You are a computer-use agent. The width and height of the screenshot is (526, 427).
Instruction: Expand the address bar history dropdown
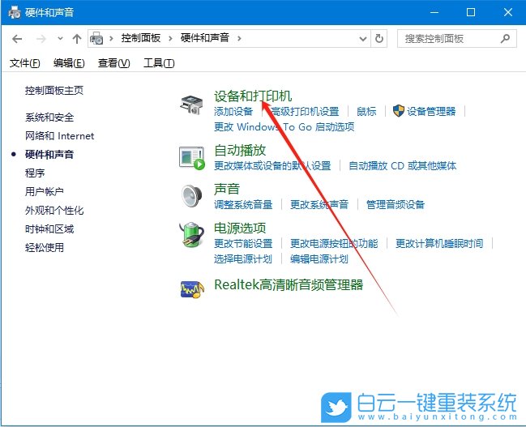click(x=362, y=39)
